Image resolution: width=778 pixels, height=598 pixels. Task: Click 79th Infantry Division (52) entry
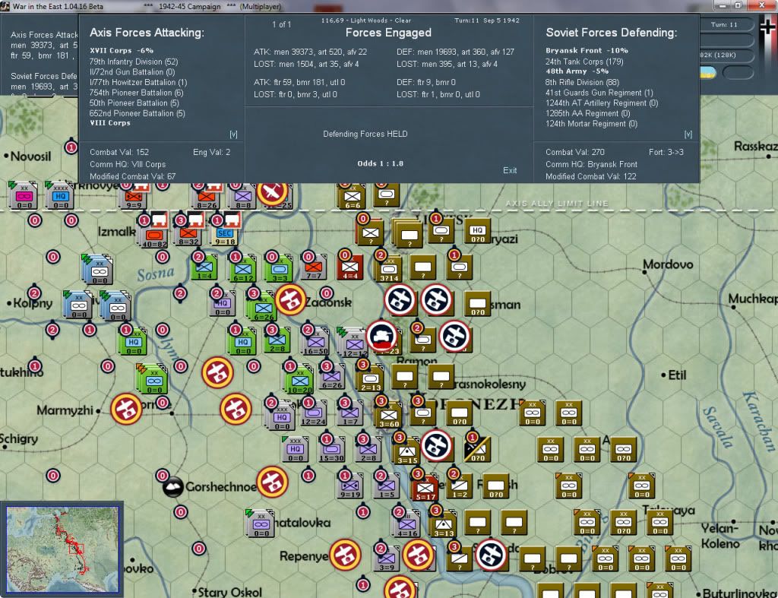coord(134,62)
